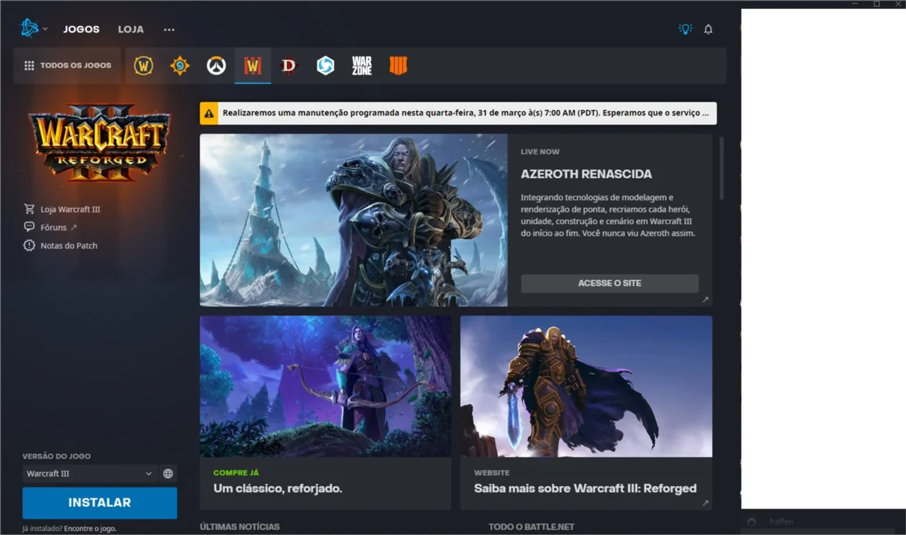Image resolution: width=906 pixels, height=535 pixels.
Task: Click the LIVE NOW label
Action: [x=540, y=151]
